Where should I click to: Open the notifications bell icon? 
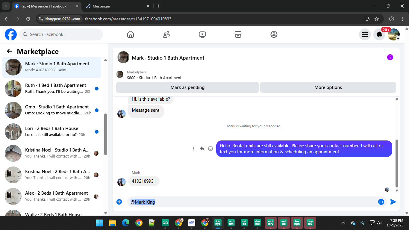click(x=379, y=34)
